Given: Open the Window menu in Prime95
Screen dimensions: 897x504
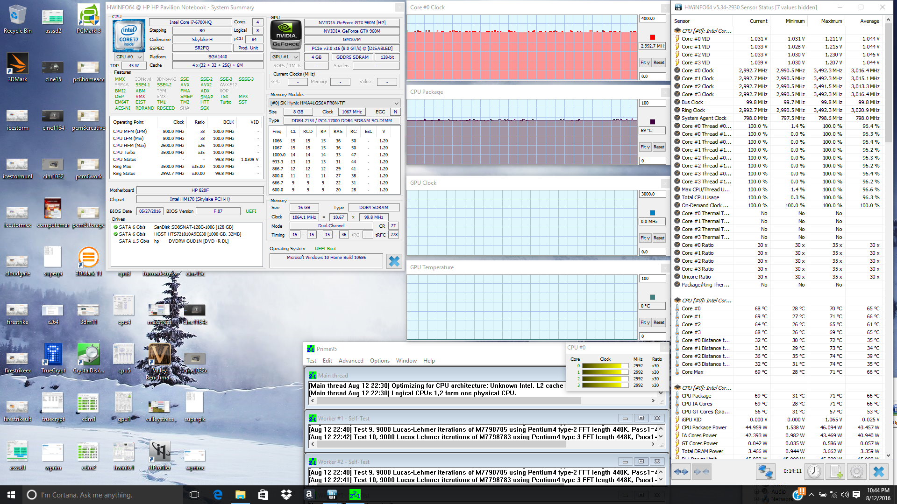Looking at the screenshot, I should click(x=406, y=361).
